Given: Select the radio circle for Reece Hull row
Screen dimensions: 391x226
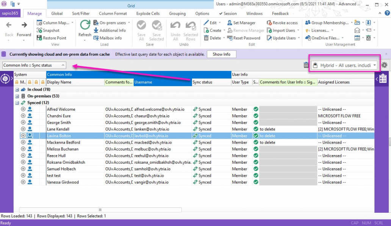Looking at the screenshot, I should point(23,155).
